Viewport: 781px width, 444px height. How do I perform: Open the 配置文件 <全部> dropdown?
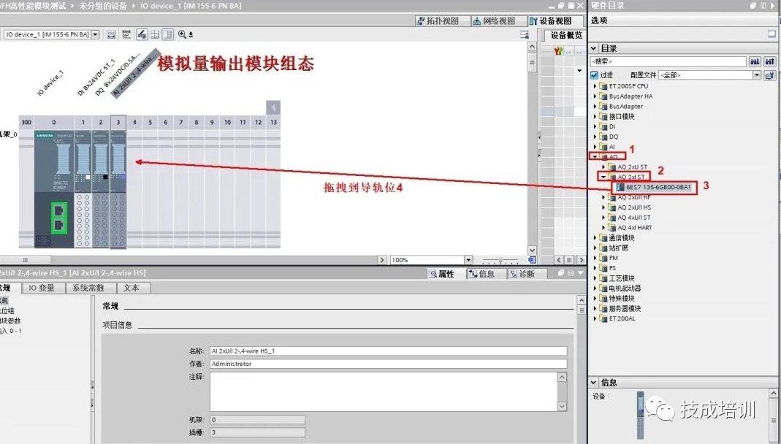tap(757, 75)
